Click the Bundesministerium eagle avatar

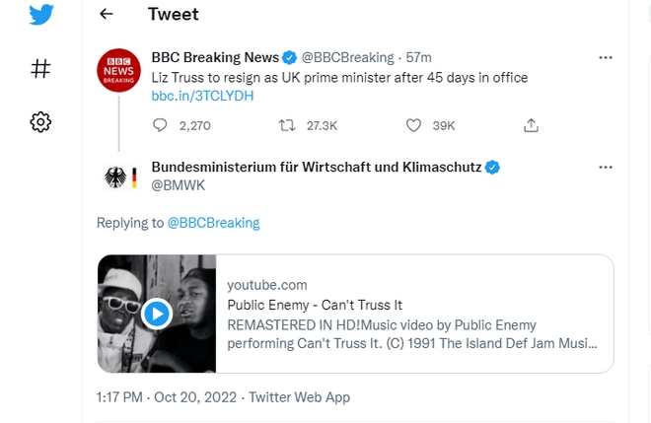pyautogui.click(x=119, y=177)
